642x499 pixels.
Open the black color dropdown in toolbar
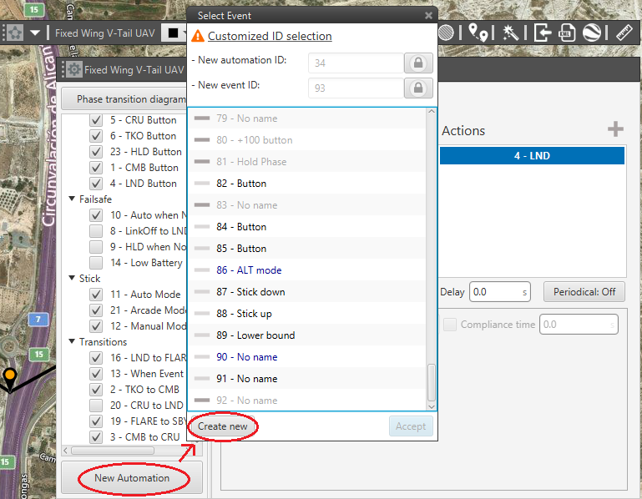[x=174, y=33]
